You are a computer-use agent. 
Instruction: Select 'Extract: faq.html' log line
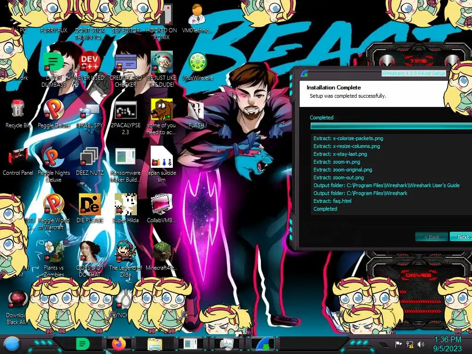pos(332,201)
